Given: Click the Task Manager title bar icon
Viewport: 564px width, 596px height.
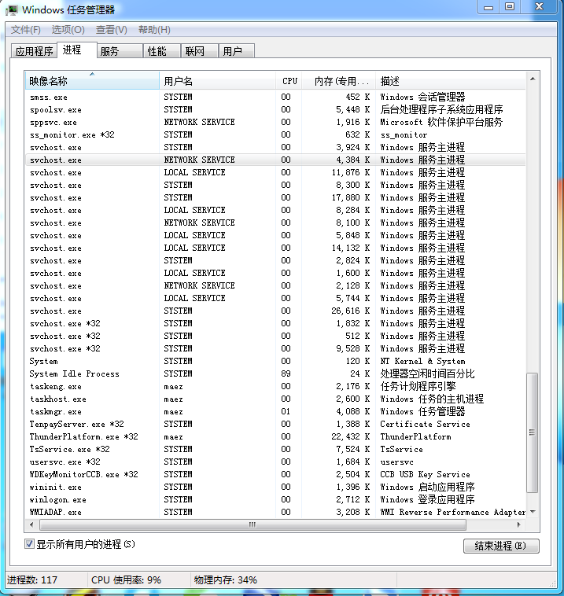Looking at the screenshot, I should (x=12, y=10).
